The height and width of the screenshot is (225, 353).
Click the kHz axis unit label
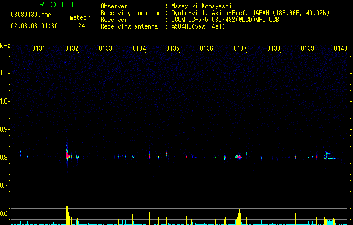coord(5,46)
